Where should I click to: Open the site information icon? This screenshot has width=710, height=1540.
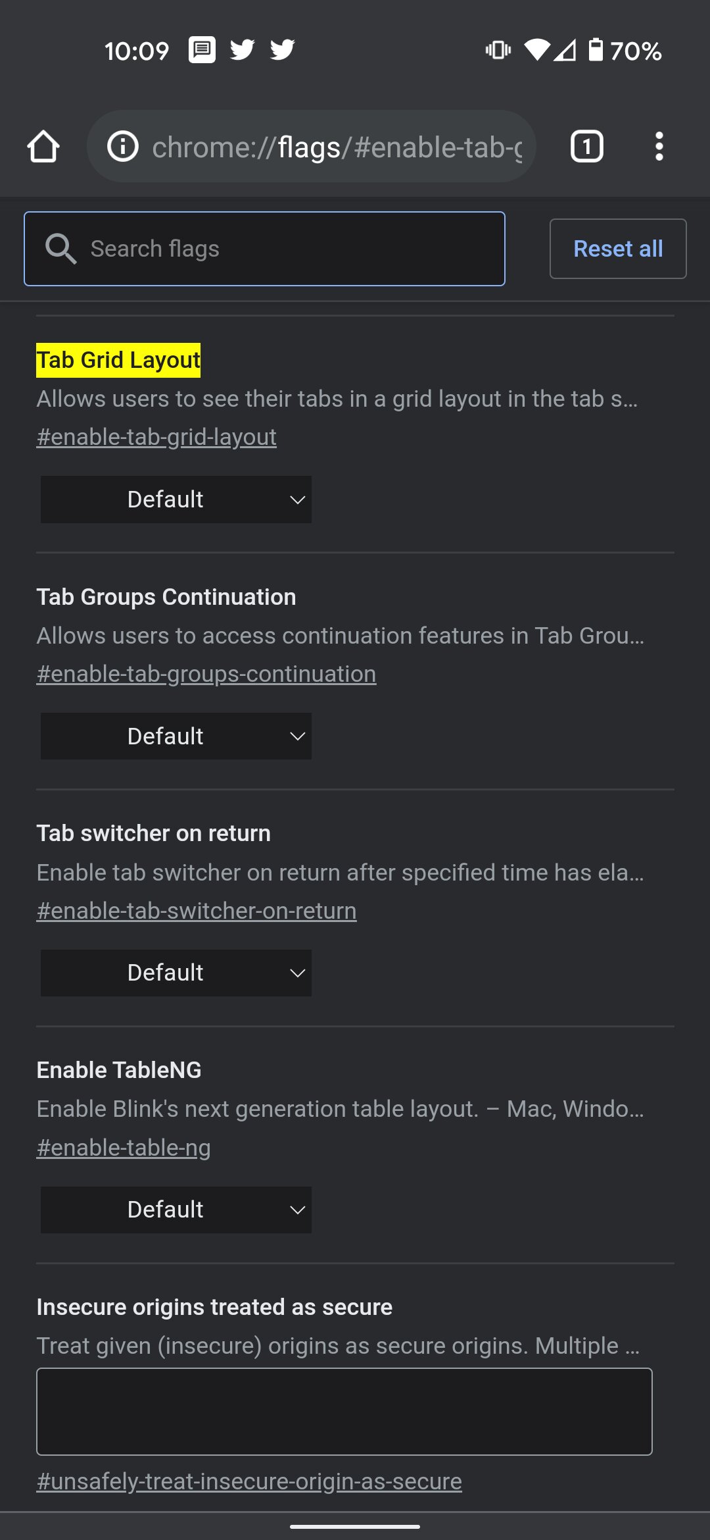click(x=123, y=146)
